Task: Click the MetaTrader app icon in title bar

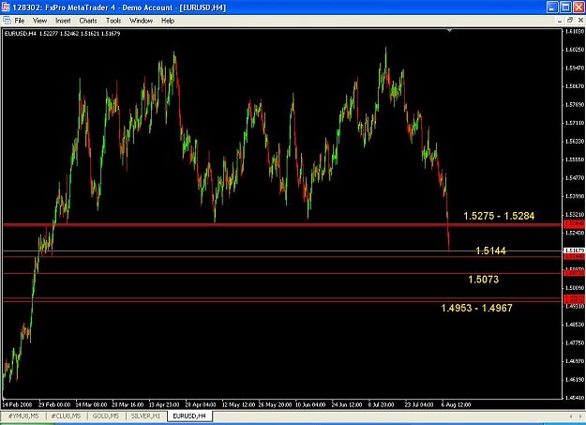Action: pyautogui.click(x=6, y=8)
